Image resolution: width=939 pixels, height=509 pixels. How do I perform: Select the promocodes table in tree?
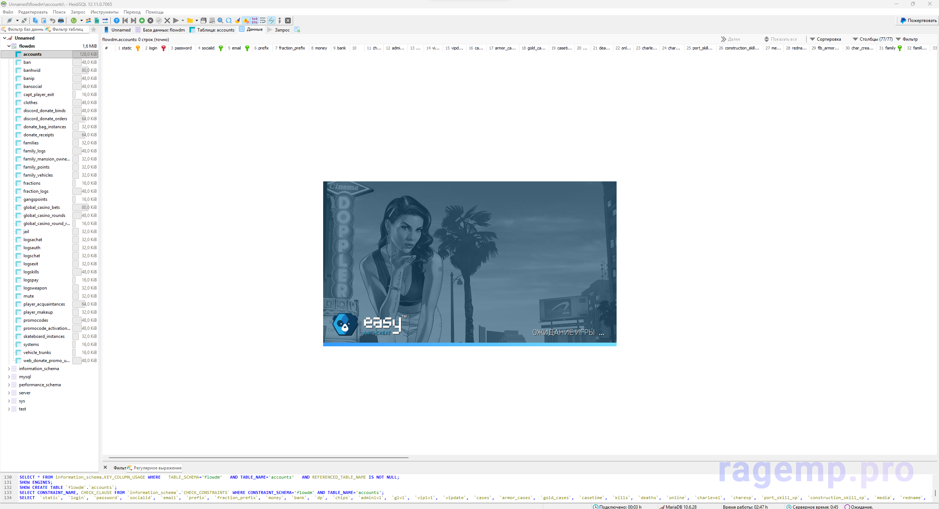(36, 320)
